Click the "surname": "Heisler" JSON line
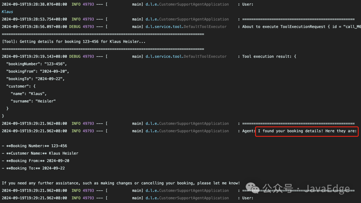This screenshot has height=203, width=361. pyautogui.click(x=33, y=101)
